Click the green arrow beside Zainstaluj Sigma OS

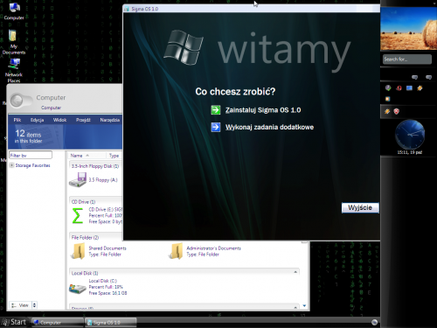[x=216, y=110]
